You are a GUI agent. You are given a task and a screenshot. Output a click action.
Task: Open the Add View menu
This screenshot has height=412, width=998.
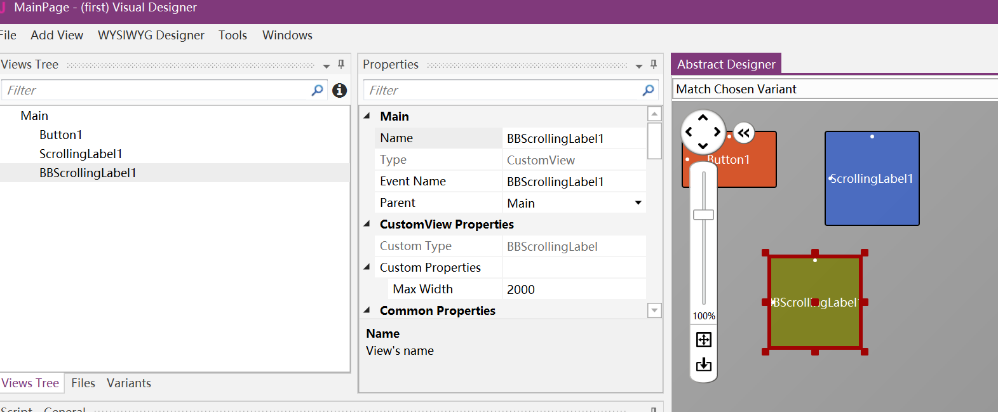(57, 36)
